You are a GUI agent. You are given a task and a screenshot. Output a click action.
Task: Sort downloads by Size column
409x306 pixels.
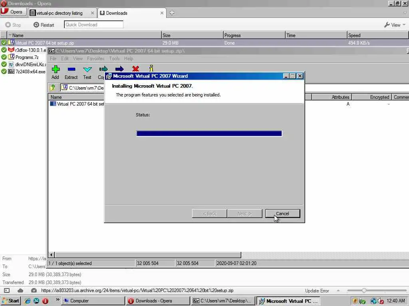pyautogui.click(x=192, y=35)
